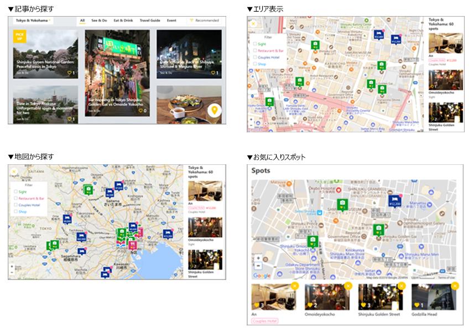Open the Travel Guide tab

(x=150, y=20)
